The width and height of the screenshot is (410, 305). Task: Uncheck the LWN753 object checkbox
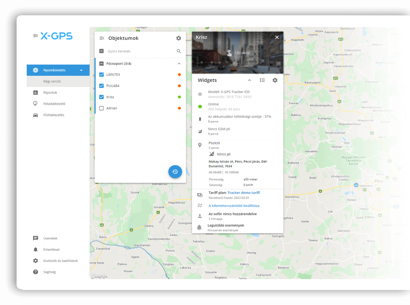[x=101, y=75]
